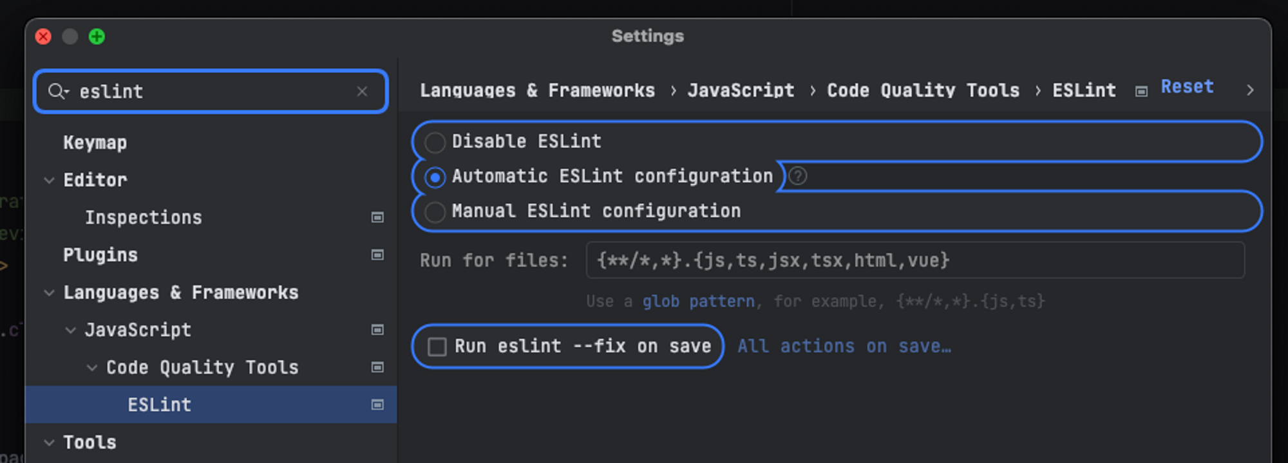
Task: Clear the eslint search field text
Action: 362,91
